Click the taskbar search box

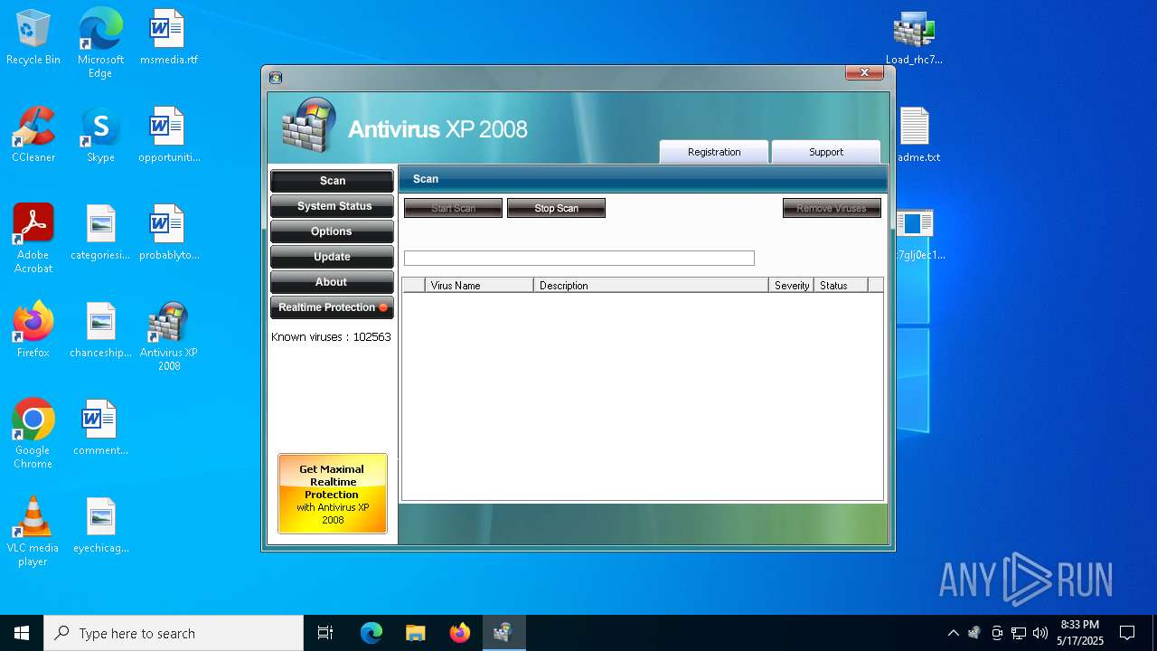174,633
